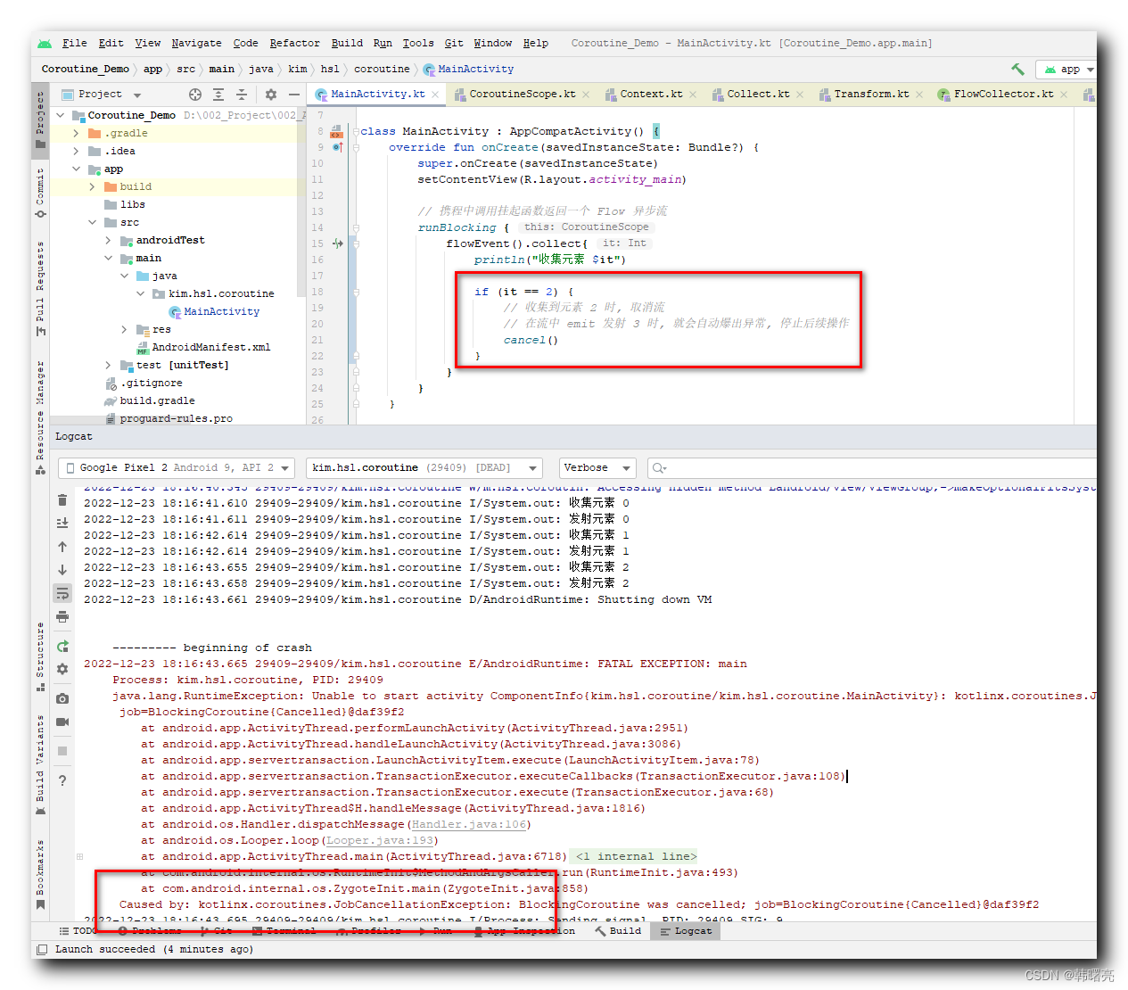The height and width of the screenshot is (990, 1128).
Task: Click the override gutter icon on line 9
Action: [x=337, y=147]
